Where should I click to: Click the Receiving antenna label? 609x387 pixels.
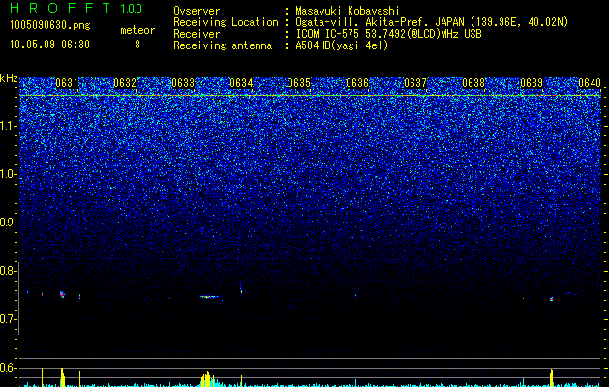coord(223,45)
